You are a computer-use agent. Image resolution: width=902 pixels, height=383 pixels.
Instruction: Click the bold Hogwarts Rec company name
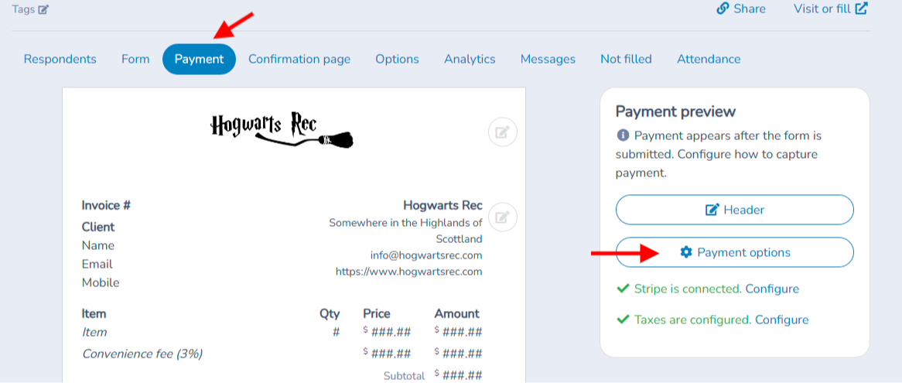443,205
